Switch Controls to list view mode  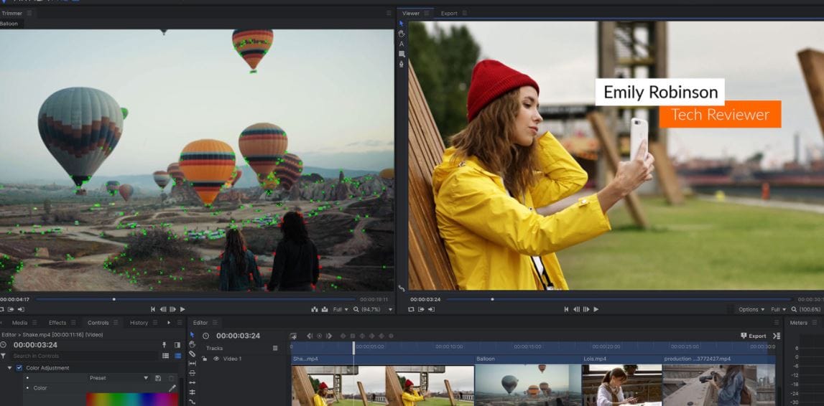[x=165, y=356]
